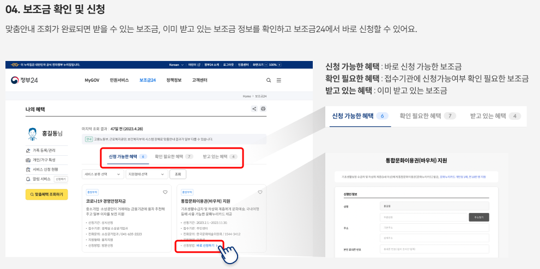Screen dimensions: 540x269
Task: Click the 47일 전 (2023.4.28) text
Action: (x=127, y=129)
